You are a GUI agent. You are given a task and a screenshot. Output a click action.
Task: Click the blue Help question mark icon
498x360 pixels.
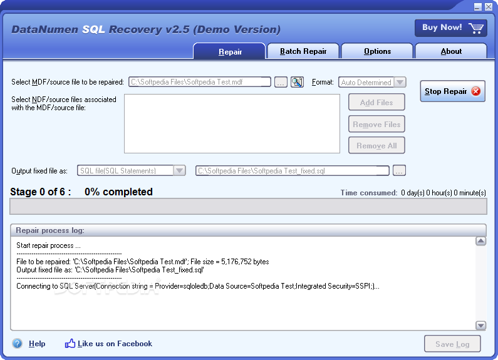pyautogui.click(x=17, y=344)
